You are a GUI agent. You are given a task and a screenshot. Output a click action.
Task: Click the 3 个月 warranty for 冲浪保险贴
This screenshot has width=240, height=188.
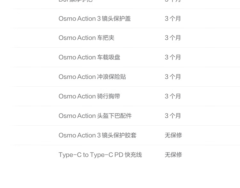[173, 77]
